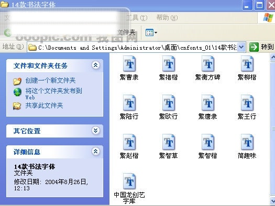Click the shared folder icon beside 共享此文件夹
This screenshot has width=275, height=206.
click(x=17, y=106)
